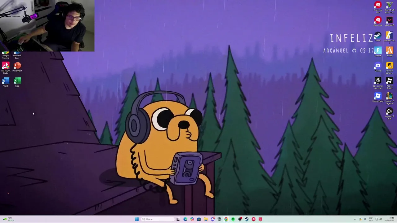Switch to Google Chrome on the taskbar
The width and height of the screenshot is (397, 223).
(x=226, y=219)
